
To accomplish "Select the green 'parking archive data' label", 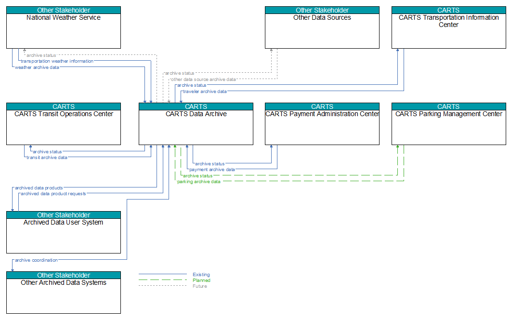I will pos(199,181).
